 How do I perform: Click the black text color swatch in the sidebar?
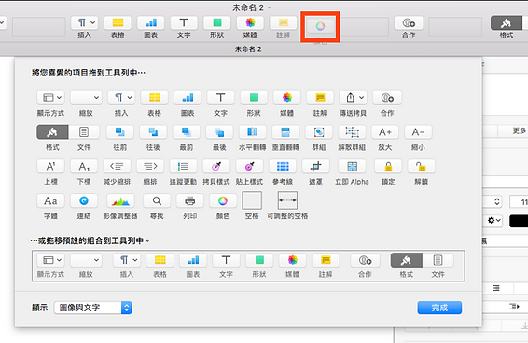(x=519, y=221)
